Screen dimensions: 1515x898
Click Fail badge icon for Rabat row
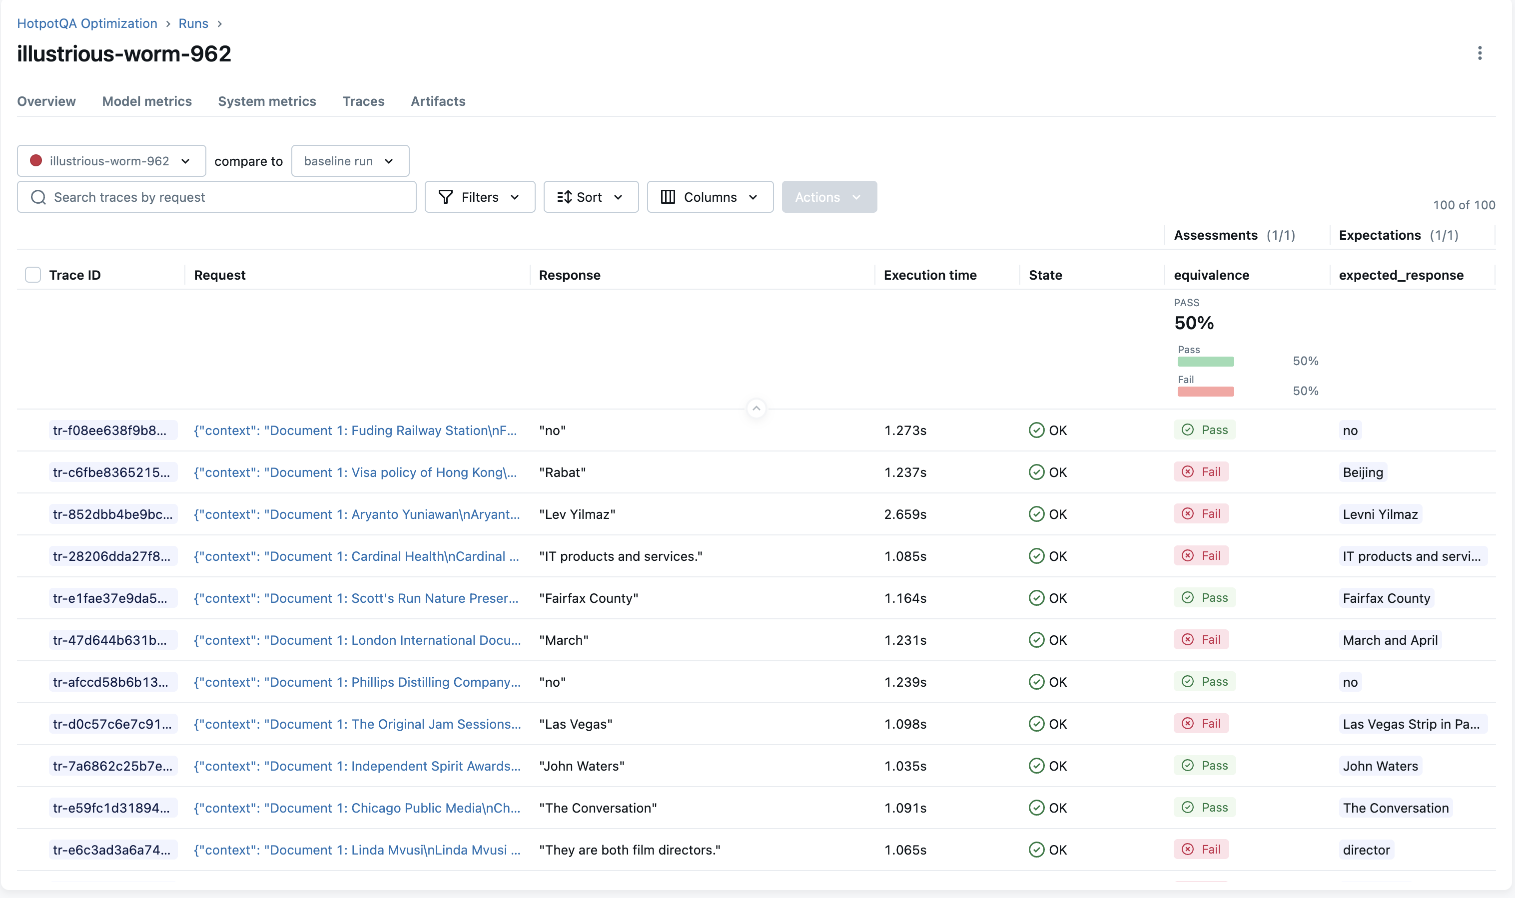pyautogui.click(x=1188, y=472)
